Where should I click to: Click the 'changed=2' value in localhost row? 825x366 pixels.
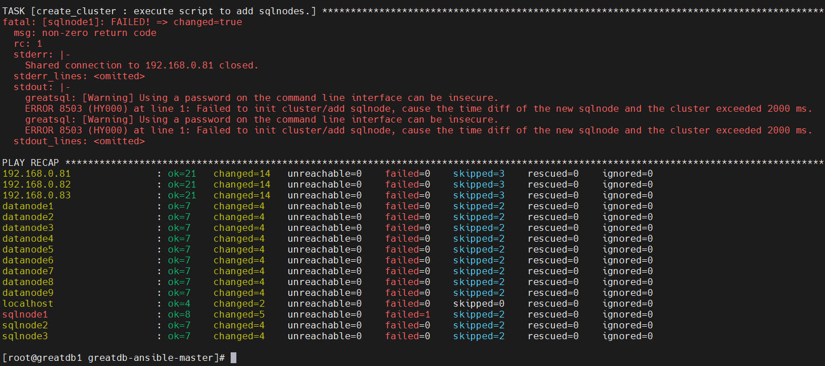pos(239,304)
